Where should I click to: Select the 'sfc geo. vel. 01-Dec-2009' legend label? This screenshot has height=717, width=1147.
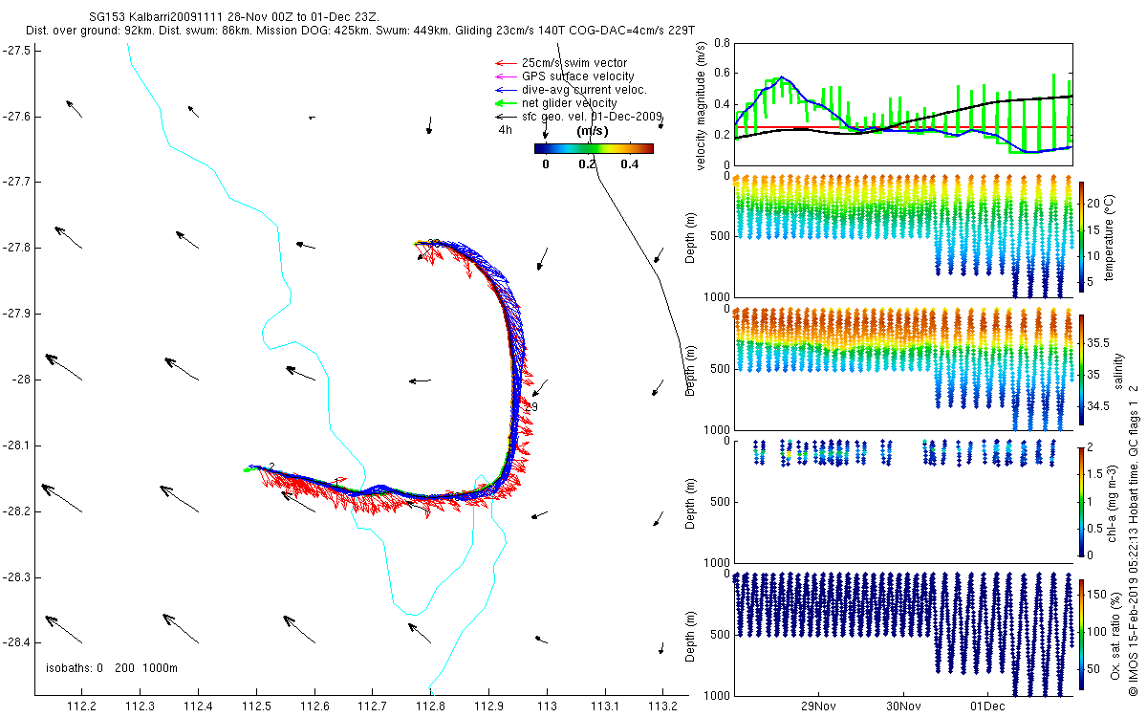(x=593, y=117)
